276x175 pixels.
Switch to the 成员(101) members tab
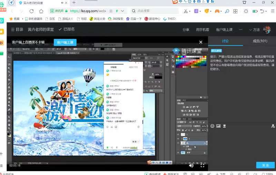point(260,41)
